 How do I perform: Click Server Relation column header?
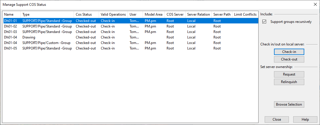(198, 14)
